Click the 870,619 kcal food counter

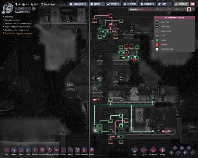48,5
